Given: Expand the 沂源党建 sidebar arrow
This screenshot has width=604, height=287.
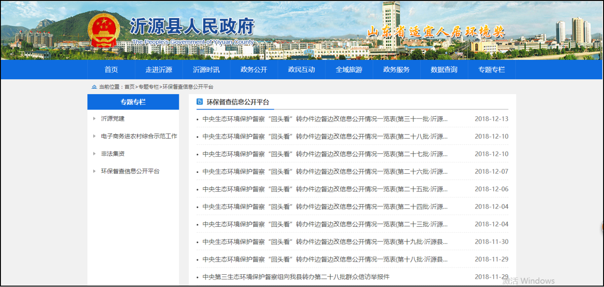Looking at the screenshot, I should (94, 119).
